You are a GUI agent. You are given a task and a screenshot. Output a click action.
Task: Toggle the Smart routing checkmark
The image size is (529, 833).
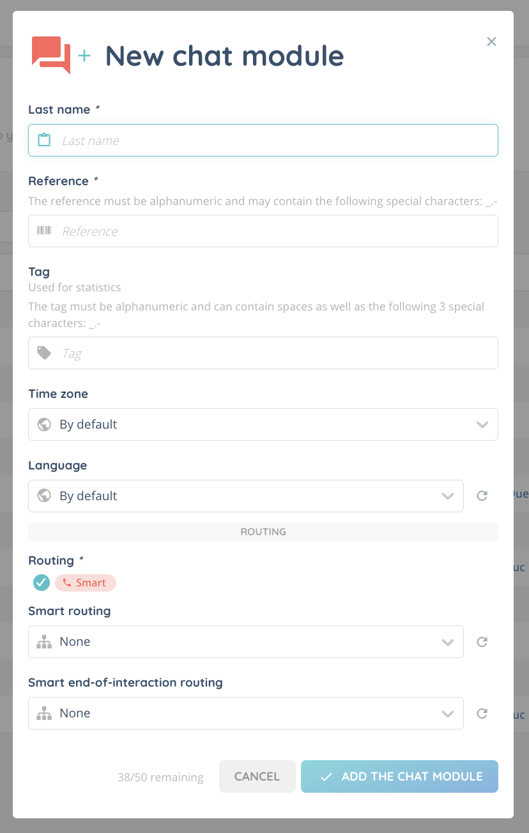point(42,583)
